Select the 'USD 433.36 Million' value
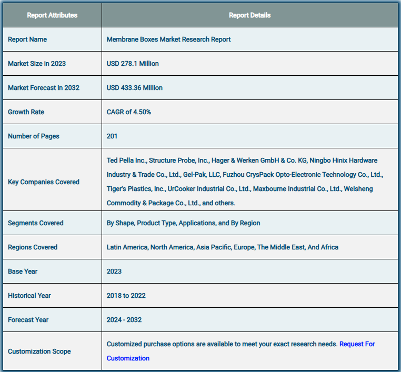Image resolution: width=401 pixels, height=372 pixels. pos(135,88)
